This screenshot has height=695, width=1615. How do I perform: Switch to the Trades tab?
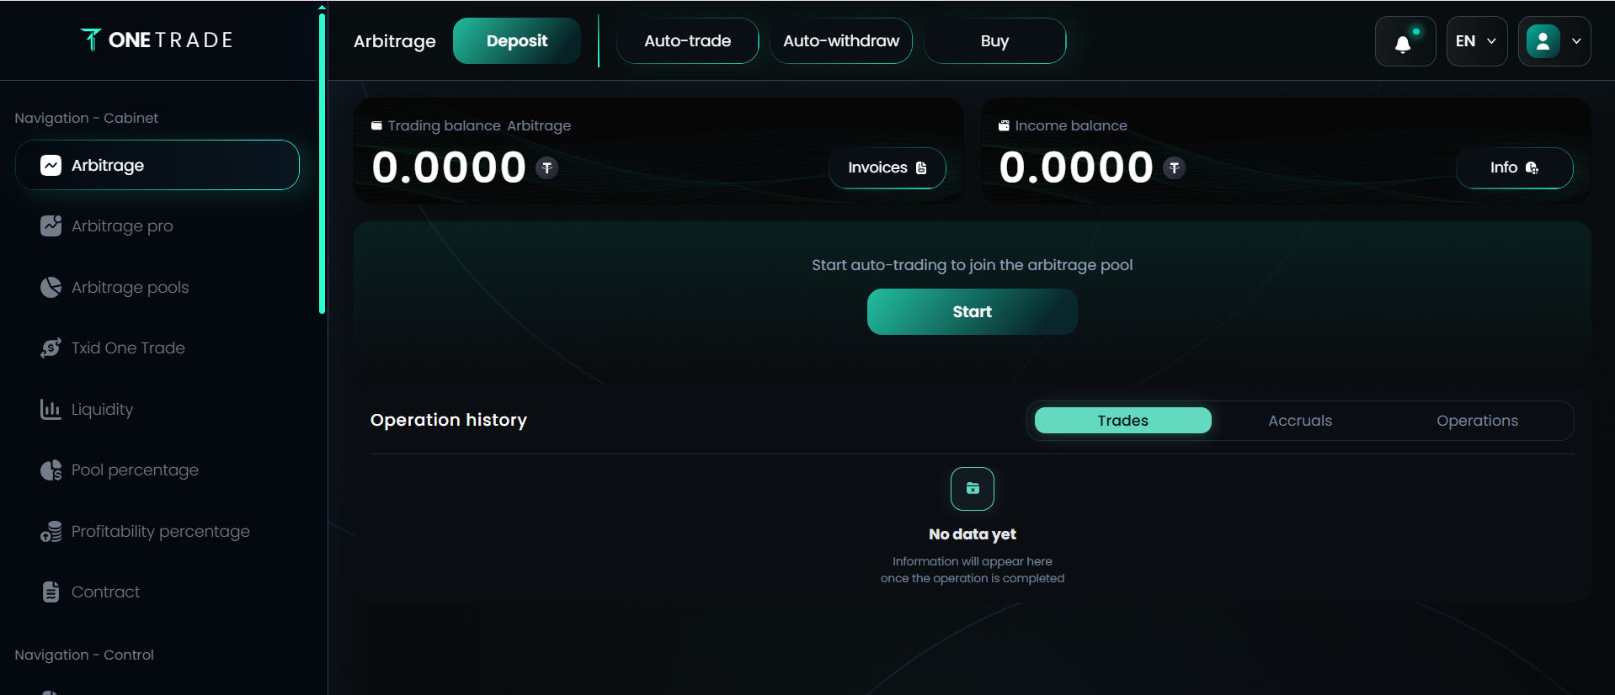(1123, 421)
